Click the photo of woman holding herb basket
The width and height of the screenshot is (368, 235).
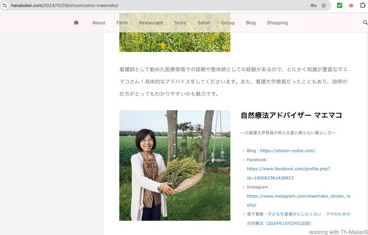tap(175, 166)
